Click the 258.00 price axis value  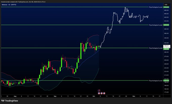(166, 60)
